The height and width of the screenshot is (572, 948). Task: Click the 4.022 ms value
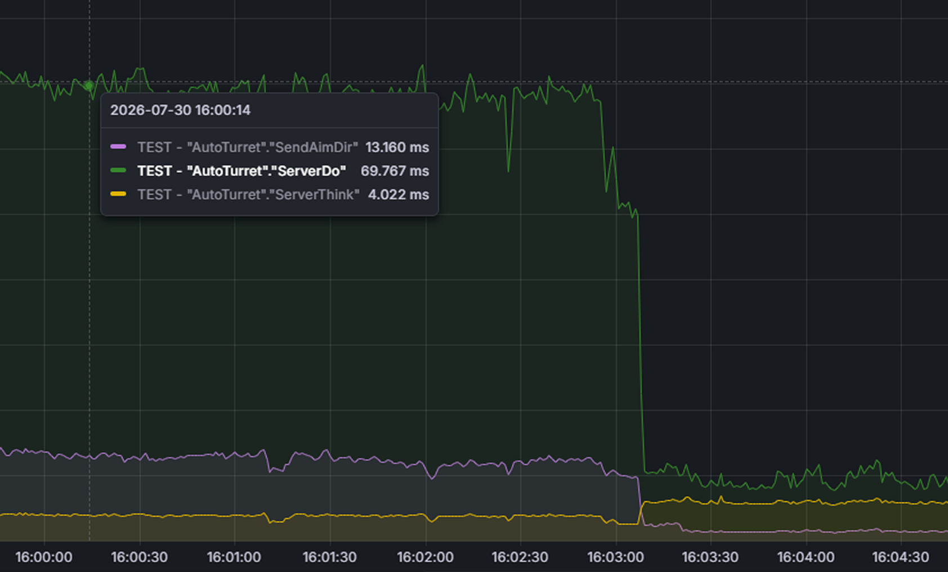point(399,194)
